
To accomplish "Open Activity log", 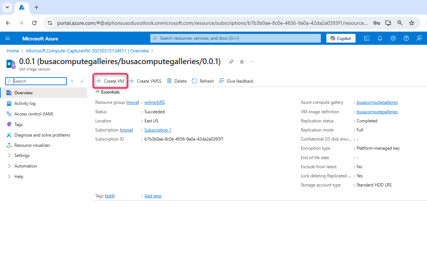I will [x=25, y=103].
